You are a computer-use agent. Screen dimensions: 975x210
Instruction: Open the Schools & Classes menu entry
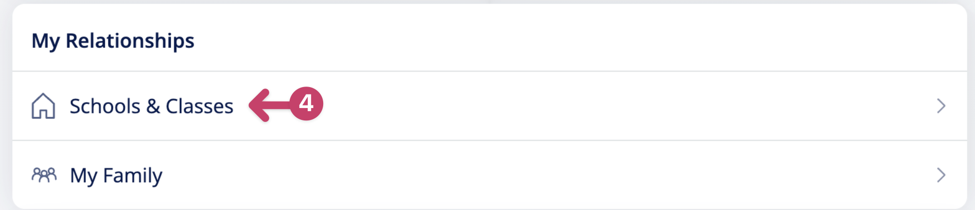coord(489,106)
